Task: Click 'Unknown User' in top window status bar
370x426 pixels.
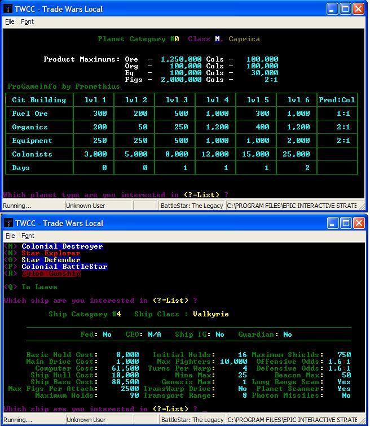Action: pos(86,206)
